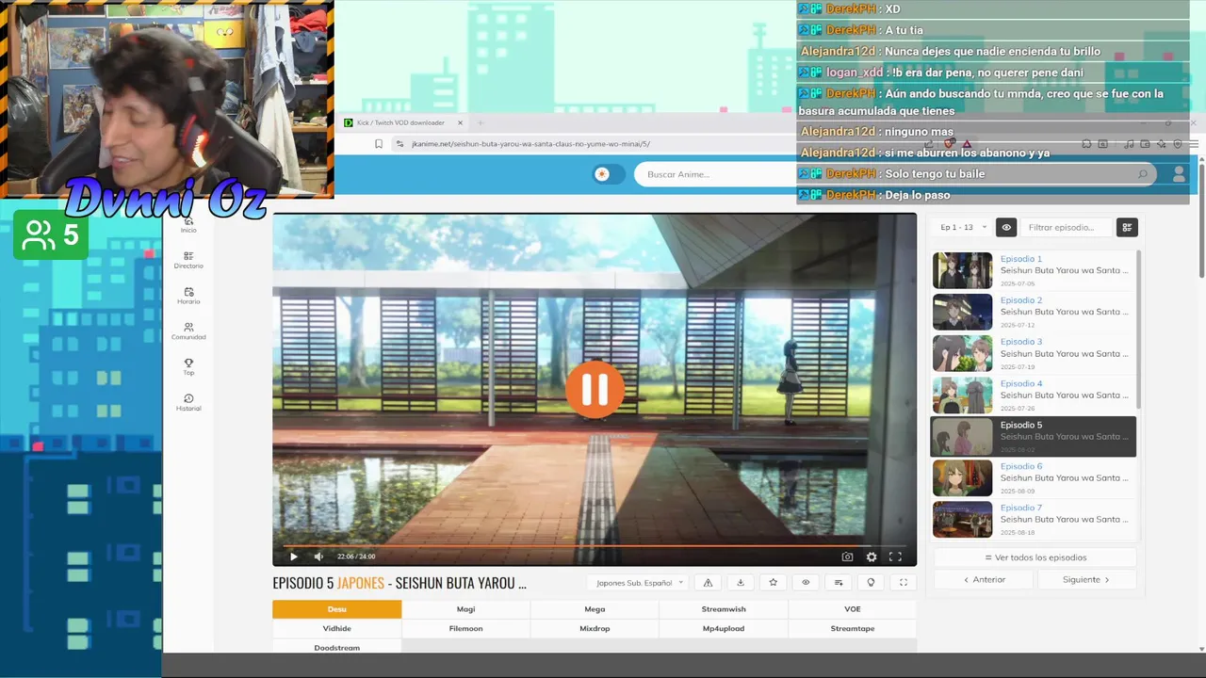Open Comunidad in the site sidebar
1206x678 pixels.
188,331
